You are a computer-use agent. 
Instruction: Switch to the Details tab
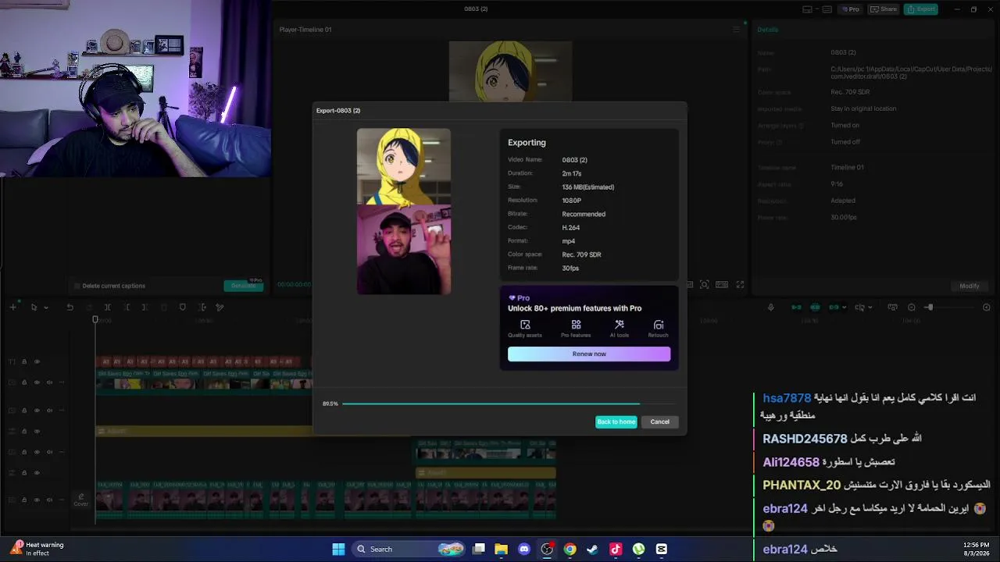(768, 30)
